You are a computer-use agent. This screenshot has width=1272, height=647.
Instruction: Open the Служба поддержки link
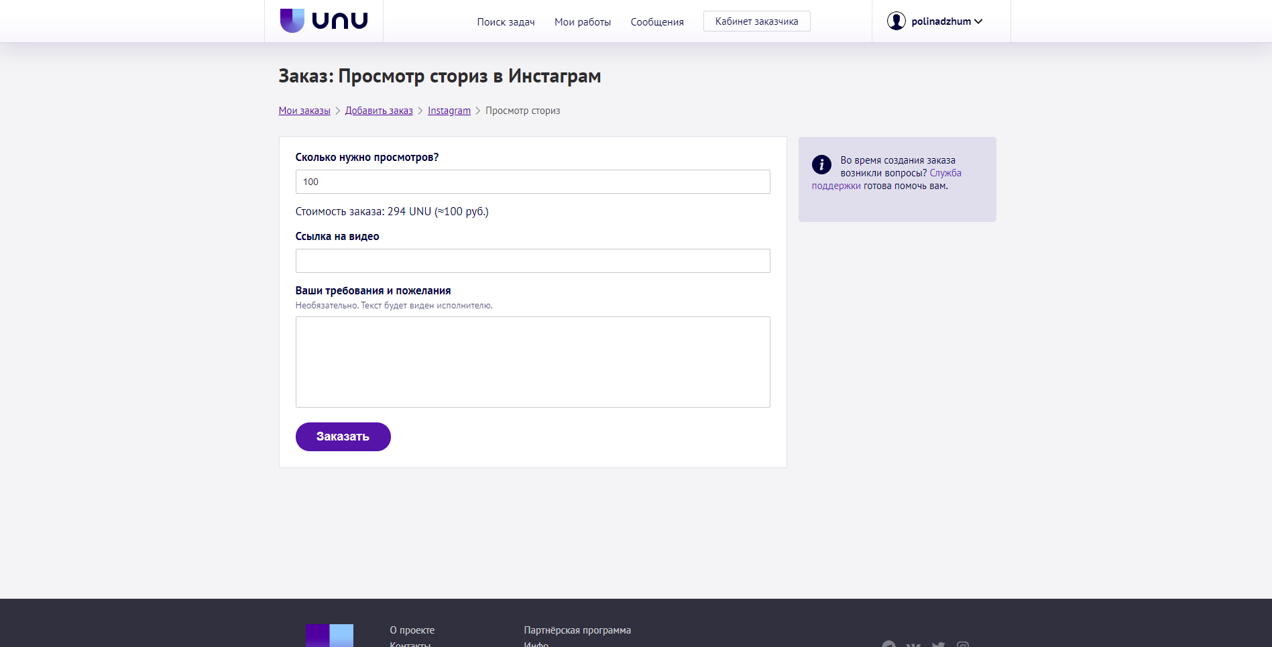point(886,180)
